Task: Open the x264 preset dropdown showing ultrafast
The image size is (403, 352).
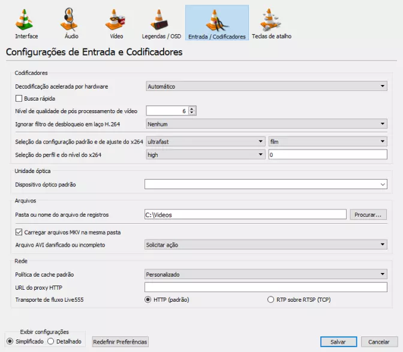Action: pyautogui.click(x=205, y=141)
